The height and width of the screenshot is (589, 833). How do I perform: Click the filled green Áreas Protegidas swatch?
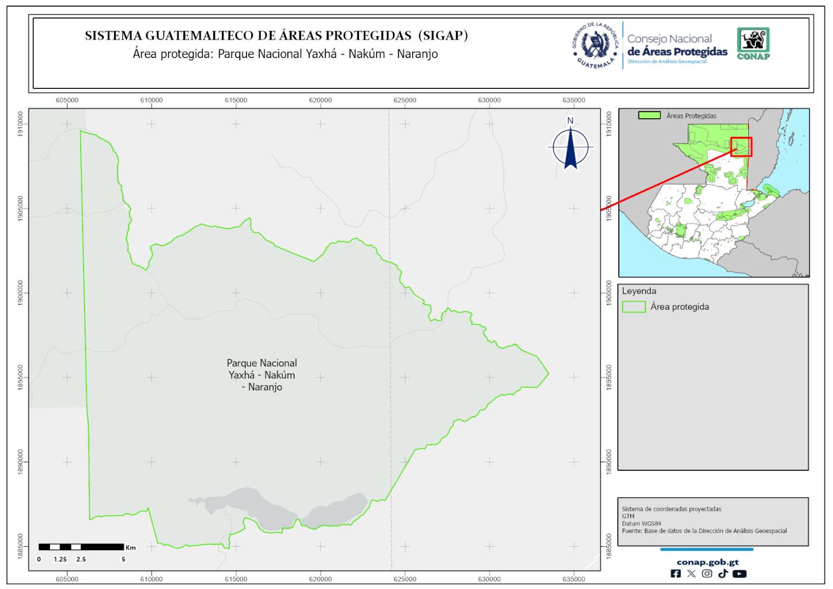649,116
